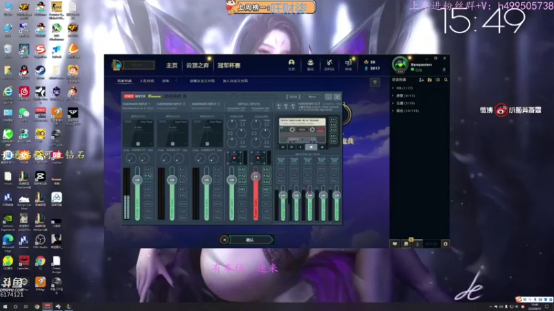Open Windows Start menu

point(5,307)
